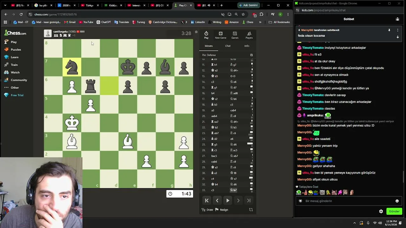Image resolution: width=406 pixels, height=228 pixels.
Task: Click the opening explorer icon beside Pirc Defense
Action: [252, 55]
